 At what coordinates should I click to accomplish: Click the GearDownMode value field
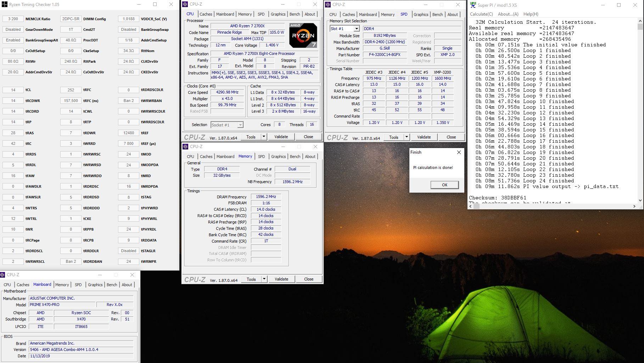click(x=13, y=29)
